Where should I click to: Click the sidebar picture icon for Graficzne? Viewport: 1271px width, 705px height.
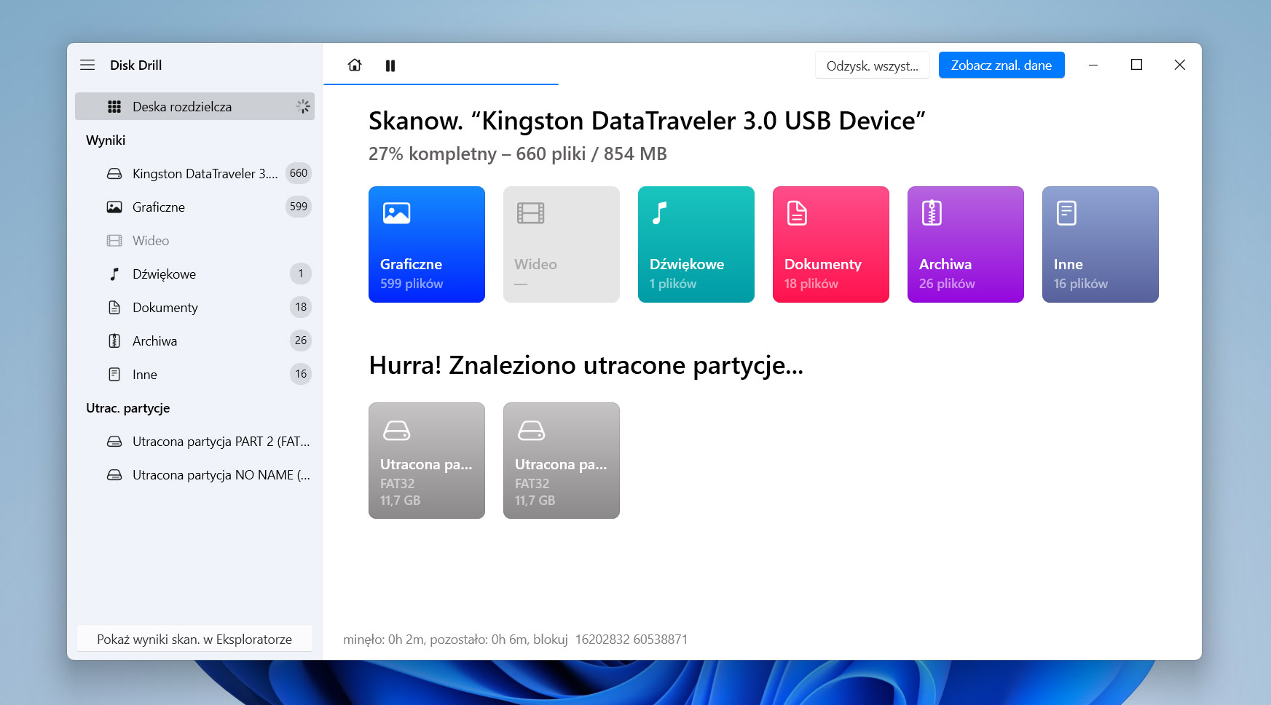114,207
